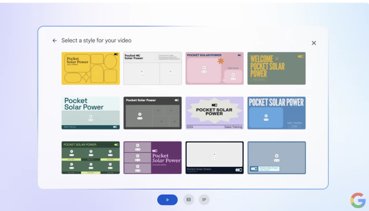Close the style selection dialog

pyautogui.click(x=314, y=43)
